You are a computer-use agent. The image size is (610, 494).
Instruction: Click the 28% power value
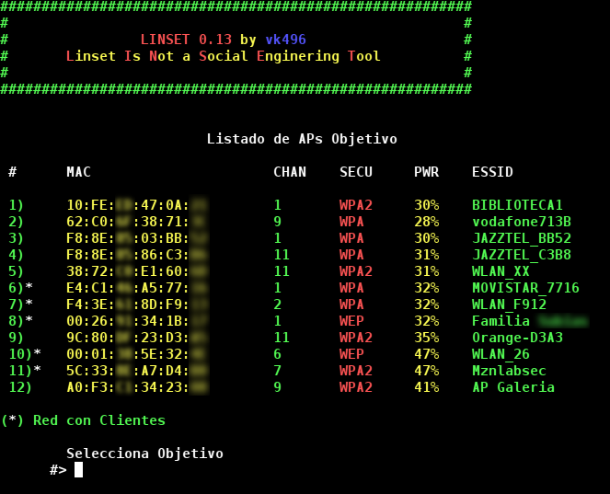426,222
